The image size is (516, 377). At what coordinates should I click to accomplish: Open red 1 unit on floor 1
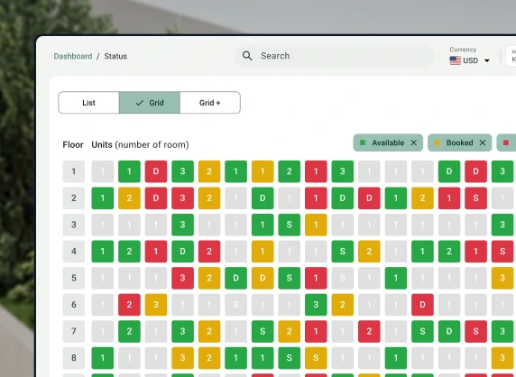[x=316, y=171]
